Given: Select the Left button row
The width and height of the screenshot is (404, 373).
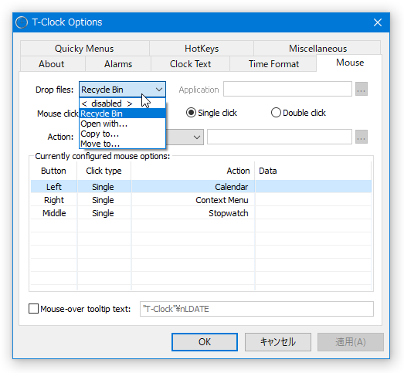Looking at the screenshot, I should tap(201, 187).
